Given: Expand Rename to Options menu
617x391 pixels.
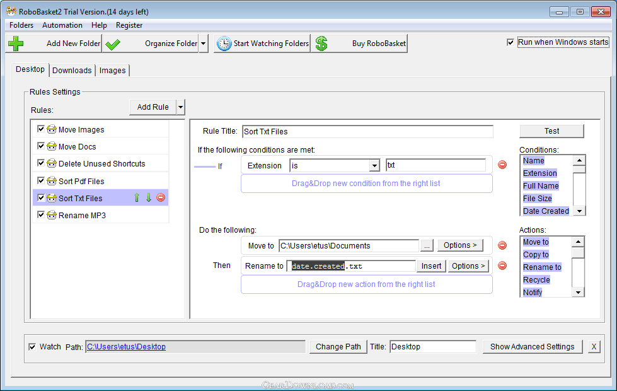Looking at the screenshot, I should click(x=468, y=266).
